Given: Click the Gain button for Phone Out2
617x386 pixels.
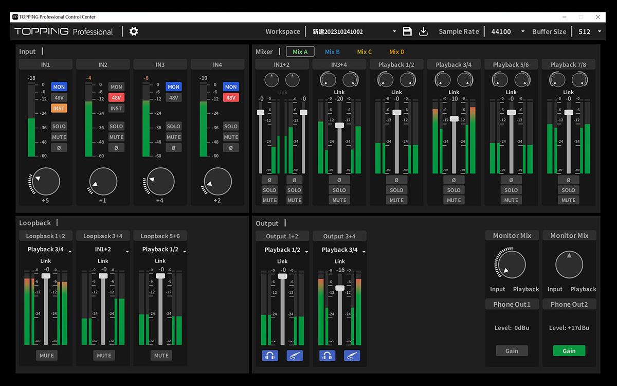Looking at the screenshot, I should [569, 350].
